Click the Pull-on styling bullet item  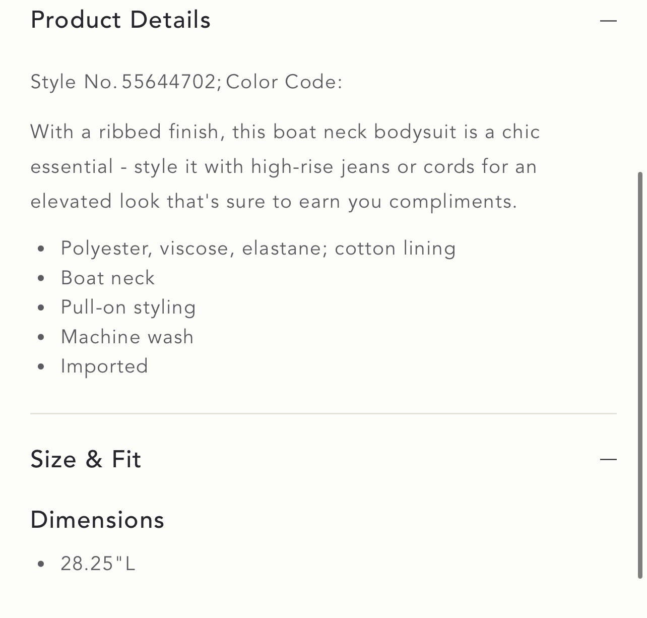[128, 307]
